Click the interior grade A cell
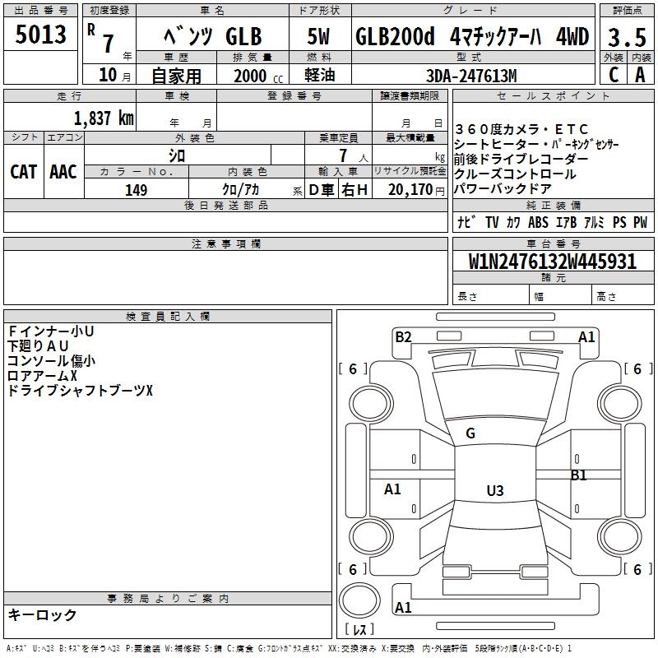Viewport: 658px width, 658px height. coord(640,76)
